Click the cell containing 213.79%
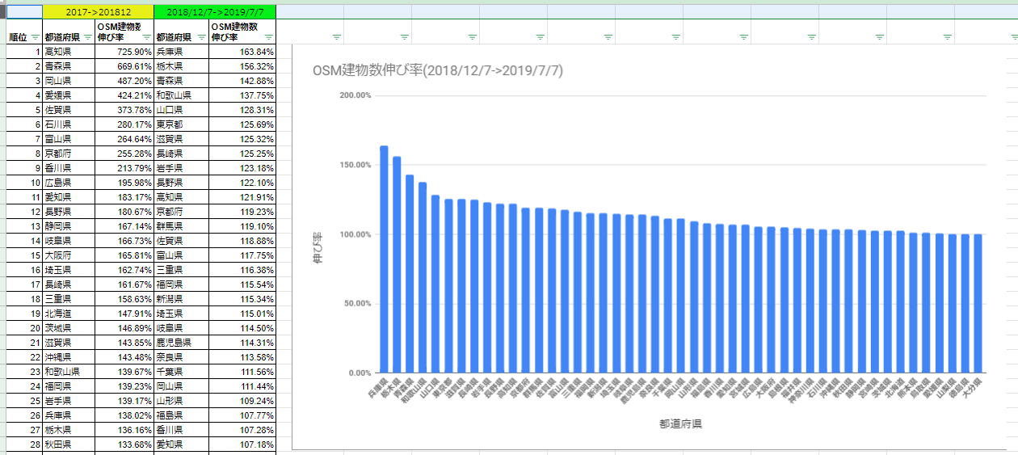This screenshot has width=1018, height=455. (124, 168)
